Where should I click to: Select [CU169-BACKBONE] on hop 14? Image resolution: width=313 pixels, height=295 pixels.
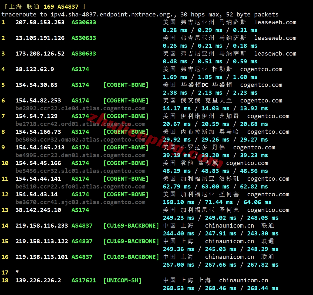click(x=131, y=226)
